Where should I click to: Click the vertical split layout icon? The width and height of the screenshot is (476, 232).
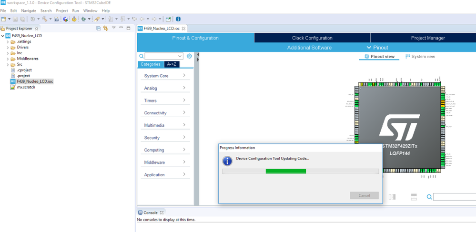tap(392, 197)
